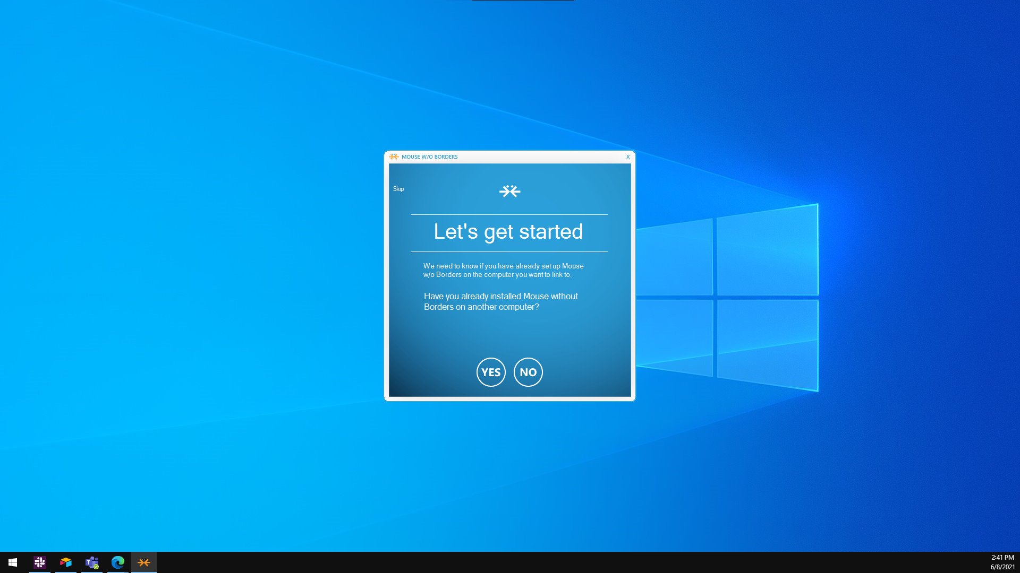Click the MOUSE W/O BORDERS title text
Viewport: 1020px width, 573px height.
[x=429, y=157]
